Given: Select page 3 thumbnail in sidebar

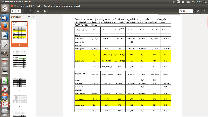Looking at the screenshot, I should coord(19,82).
